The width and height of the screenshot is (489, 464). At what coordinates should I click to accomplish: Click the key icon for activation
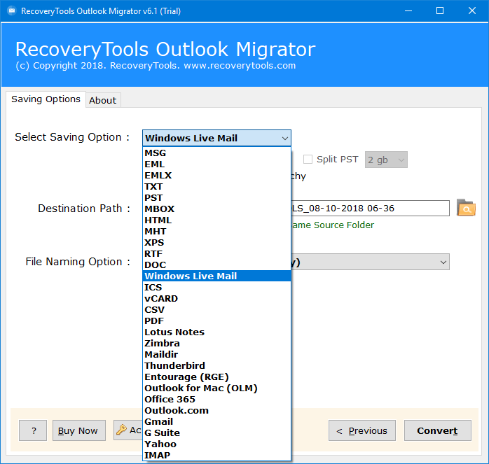[x=121, y=430]
